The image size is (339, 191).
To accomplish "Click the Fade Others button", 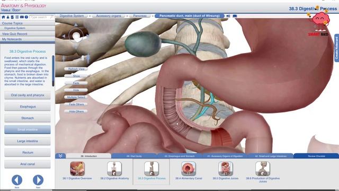I will [76, 104].
